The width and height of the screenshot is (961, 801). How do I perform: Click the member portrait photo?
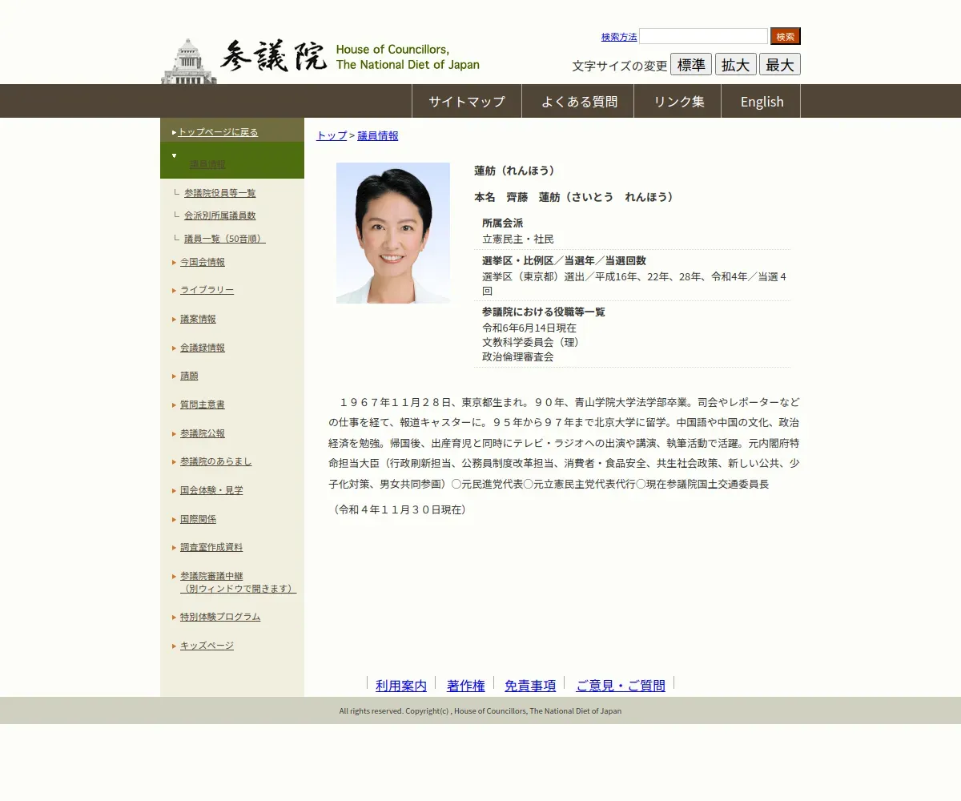(x=393, y=233)
